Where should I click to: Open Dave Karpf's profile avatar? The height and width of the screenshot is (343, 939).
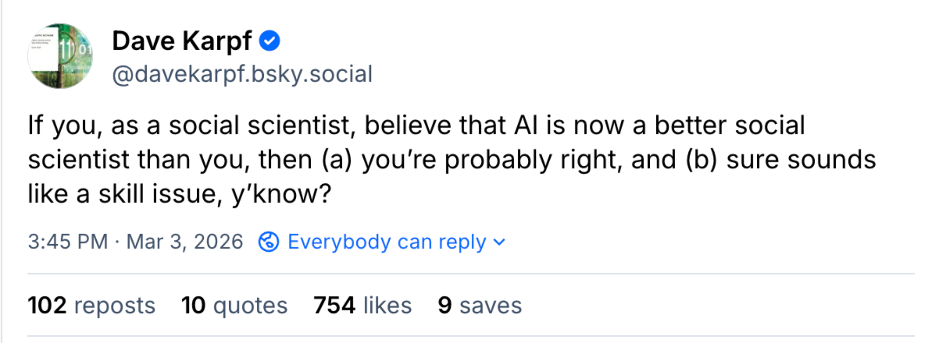(60, 56)
